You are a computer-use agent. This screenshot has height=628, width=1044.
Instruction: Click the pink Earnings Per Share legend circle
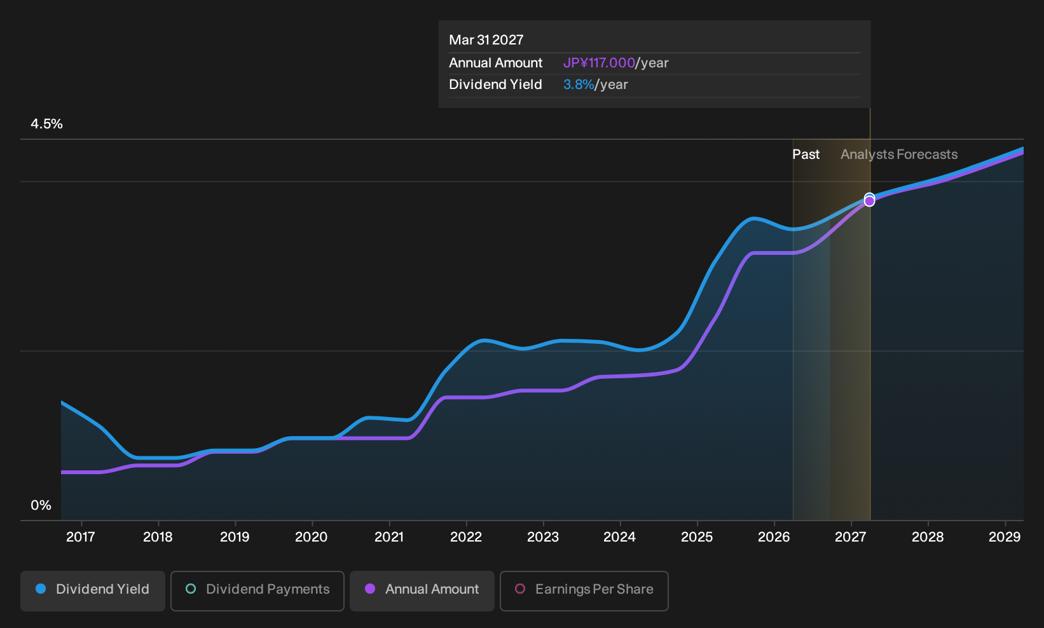520,589
